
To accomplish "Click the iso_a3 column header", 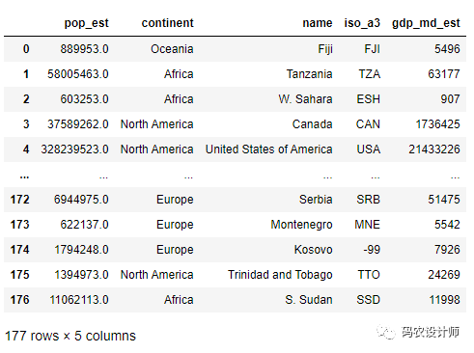I will tap(362, 23).
